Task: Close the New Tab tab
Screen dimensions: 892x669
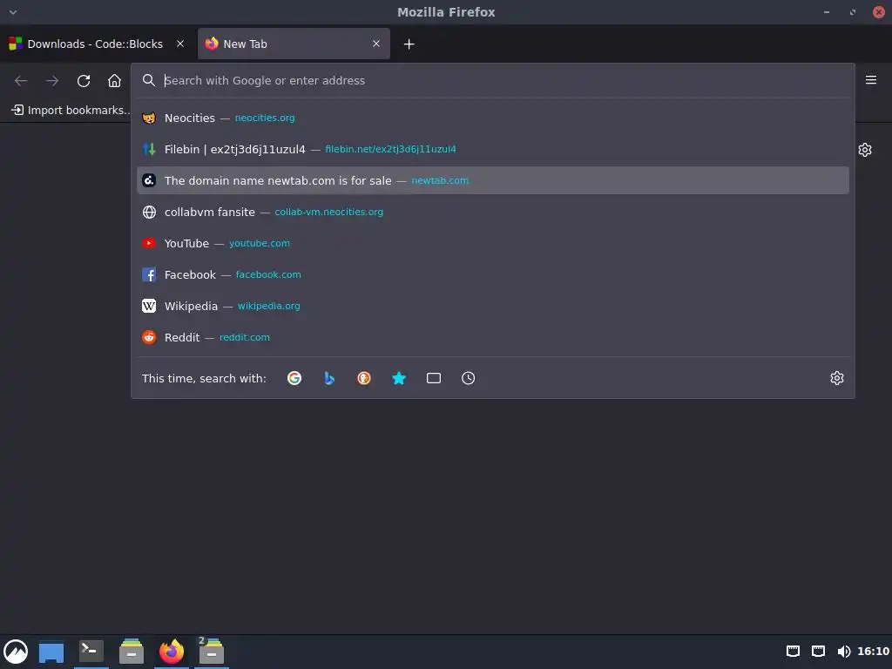Action: 376,44
